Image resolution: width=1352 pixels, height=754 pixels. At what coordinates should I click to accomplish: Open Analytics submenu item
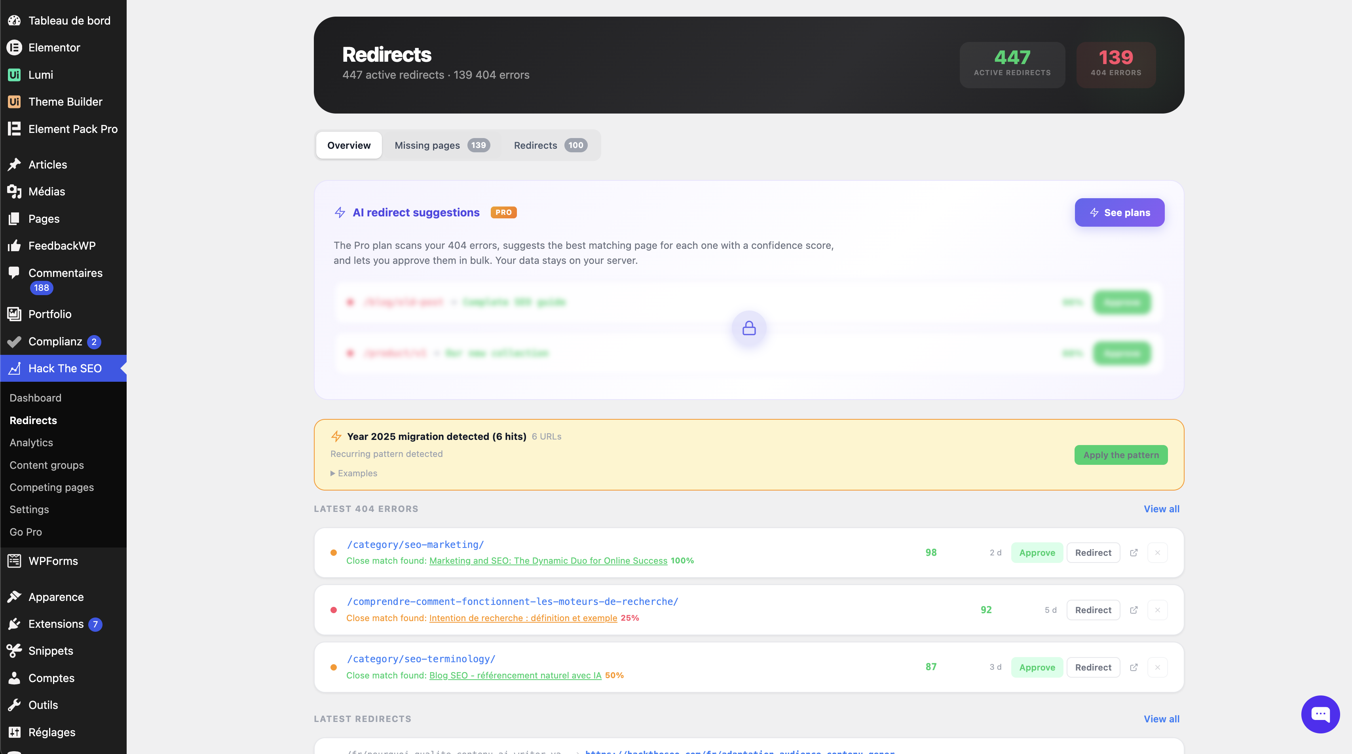31,442
